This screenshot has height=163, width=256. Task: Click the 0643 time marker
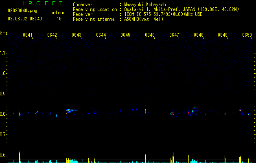coord(77,35)
